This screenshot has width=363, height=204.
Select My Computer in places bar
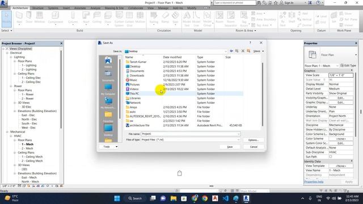[x=108, y=90]
